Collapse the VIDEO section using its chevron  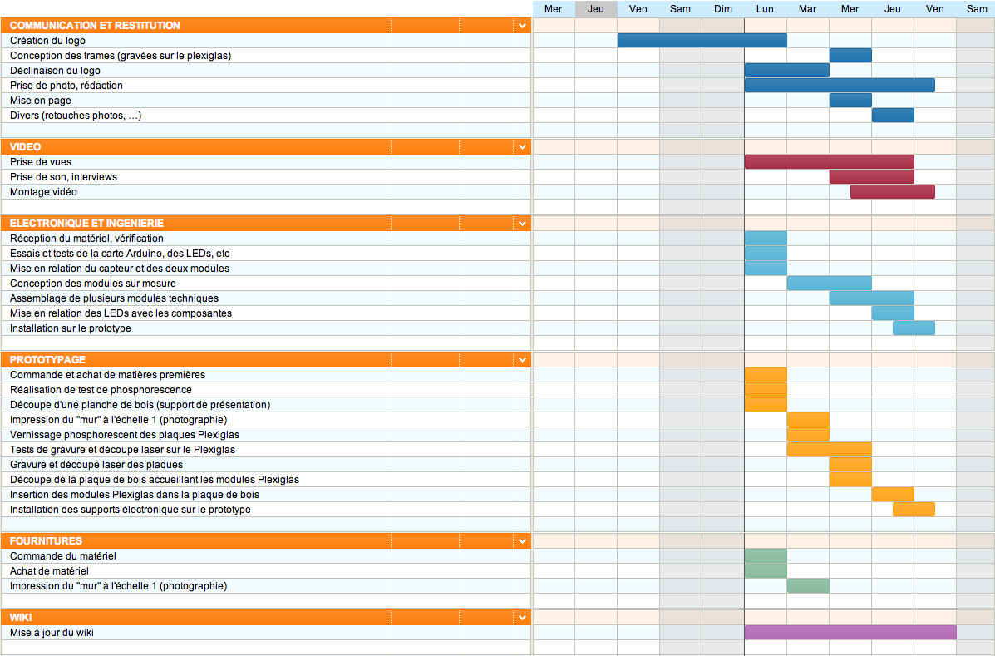pos(522,147)
